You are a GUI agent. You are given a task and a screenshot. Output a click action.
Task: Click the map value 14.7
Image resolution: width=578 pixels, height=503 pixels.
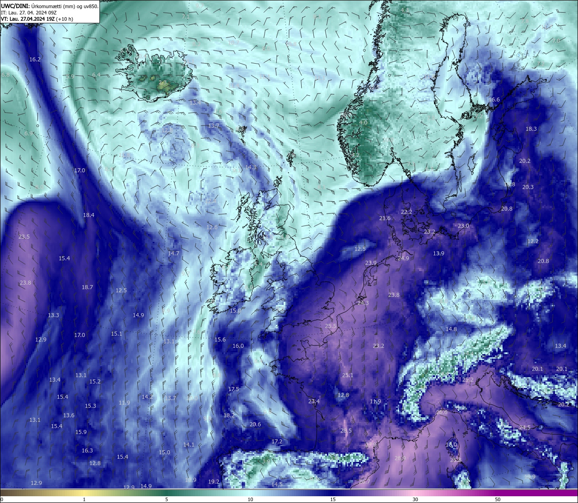[173, 254]
